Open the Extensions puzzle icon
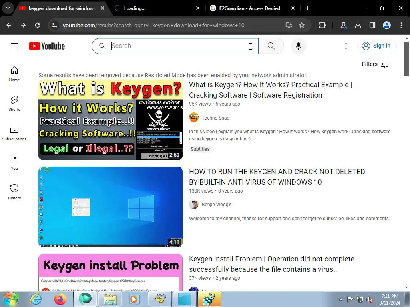The width and height of the screenshot is (410, 307). tap(322, 25)
